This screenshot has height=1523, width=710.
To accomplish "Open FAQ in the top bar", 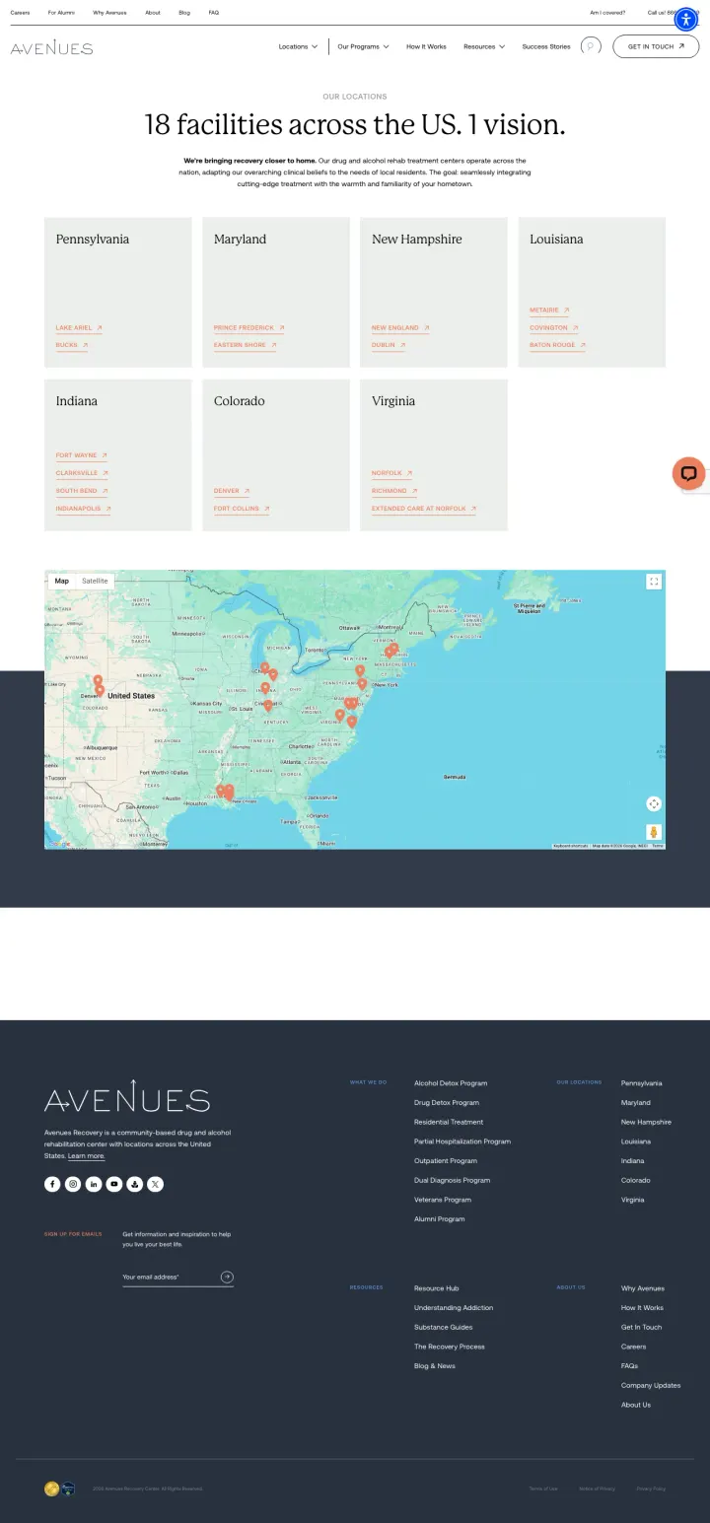I will [x=214, y=13].
